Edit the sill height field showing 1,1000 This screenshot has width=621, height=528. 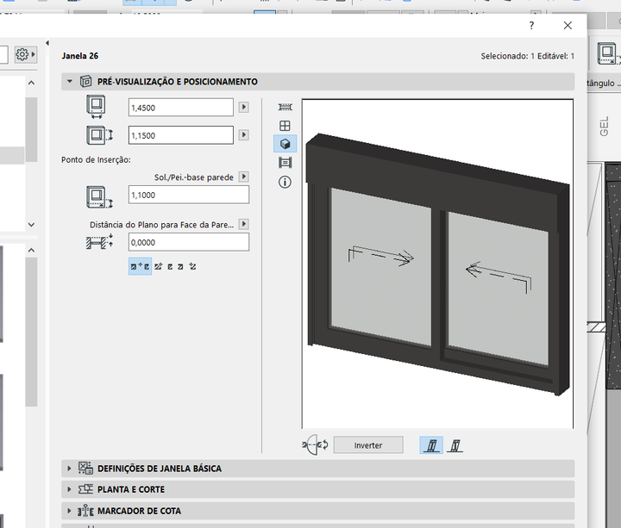click(189, 195)
